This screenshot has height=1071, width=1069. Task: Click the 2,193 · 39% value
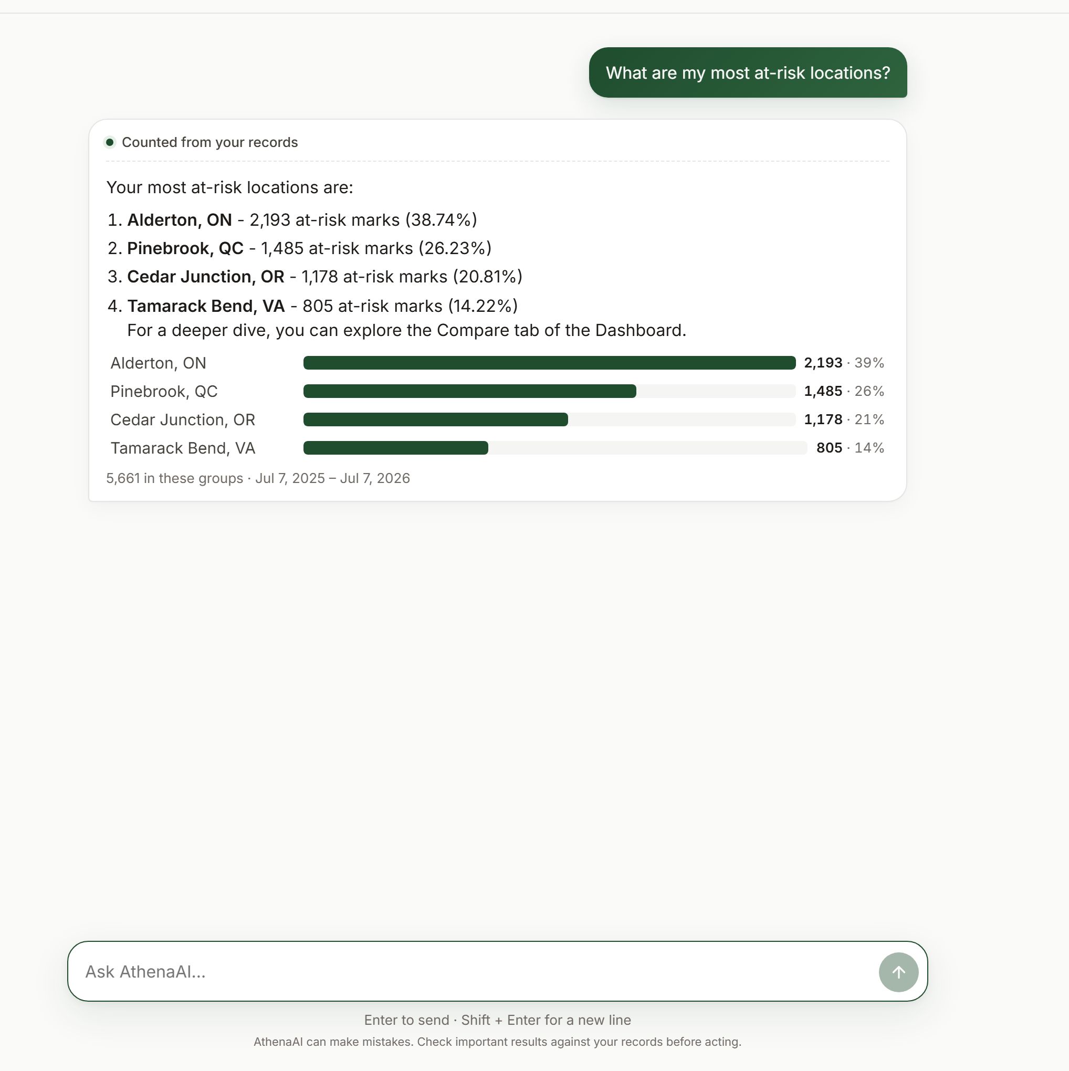844,363
